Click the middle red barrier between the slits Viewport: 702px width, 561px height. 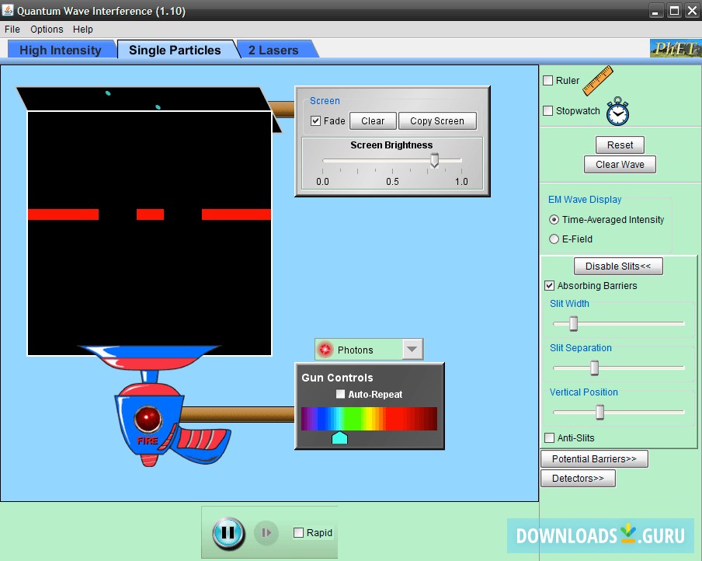point(150,214)
